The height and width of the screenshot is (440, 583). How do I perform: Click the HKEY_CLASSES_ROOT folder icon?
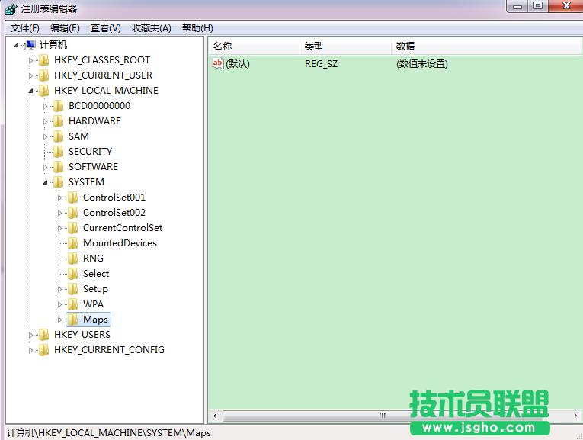click(43, 60)
